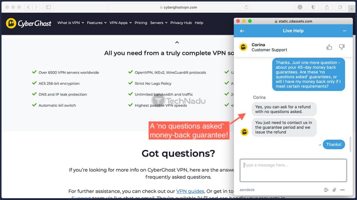
Task: Click the 'refund with no questions asked' reply
Action: 284,109
